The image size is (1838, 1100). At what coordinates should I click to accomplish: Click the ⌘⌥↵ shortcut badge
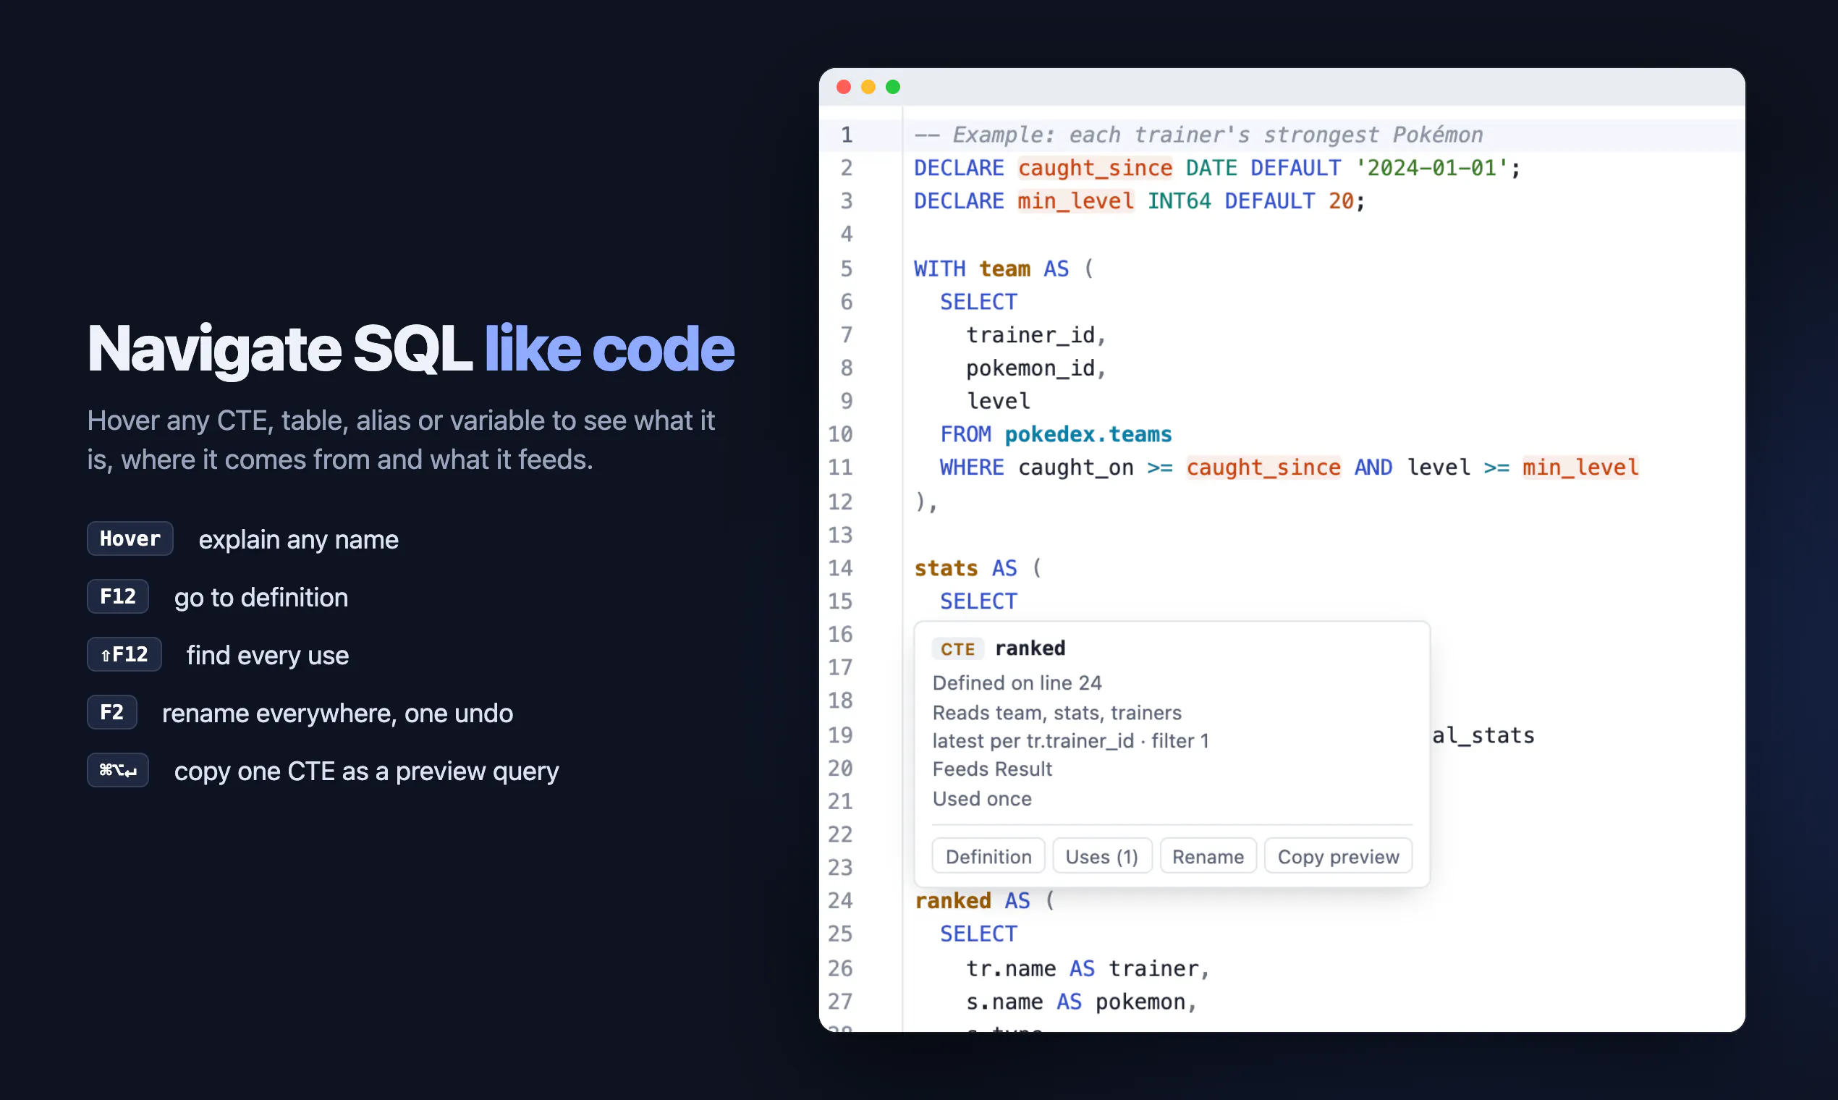pos(118,770)
